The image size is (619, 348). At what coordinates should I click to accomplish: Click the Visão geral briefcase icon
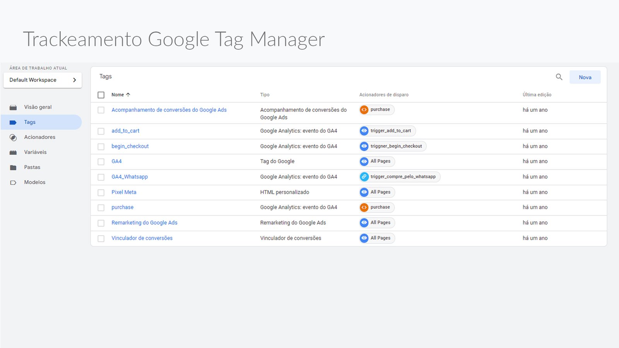point(13,107)
